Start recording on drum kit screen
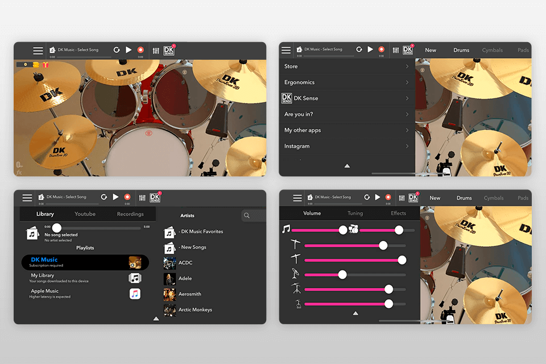The image size is (546, 364). pyautogui.click(x=140, y=50)
